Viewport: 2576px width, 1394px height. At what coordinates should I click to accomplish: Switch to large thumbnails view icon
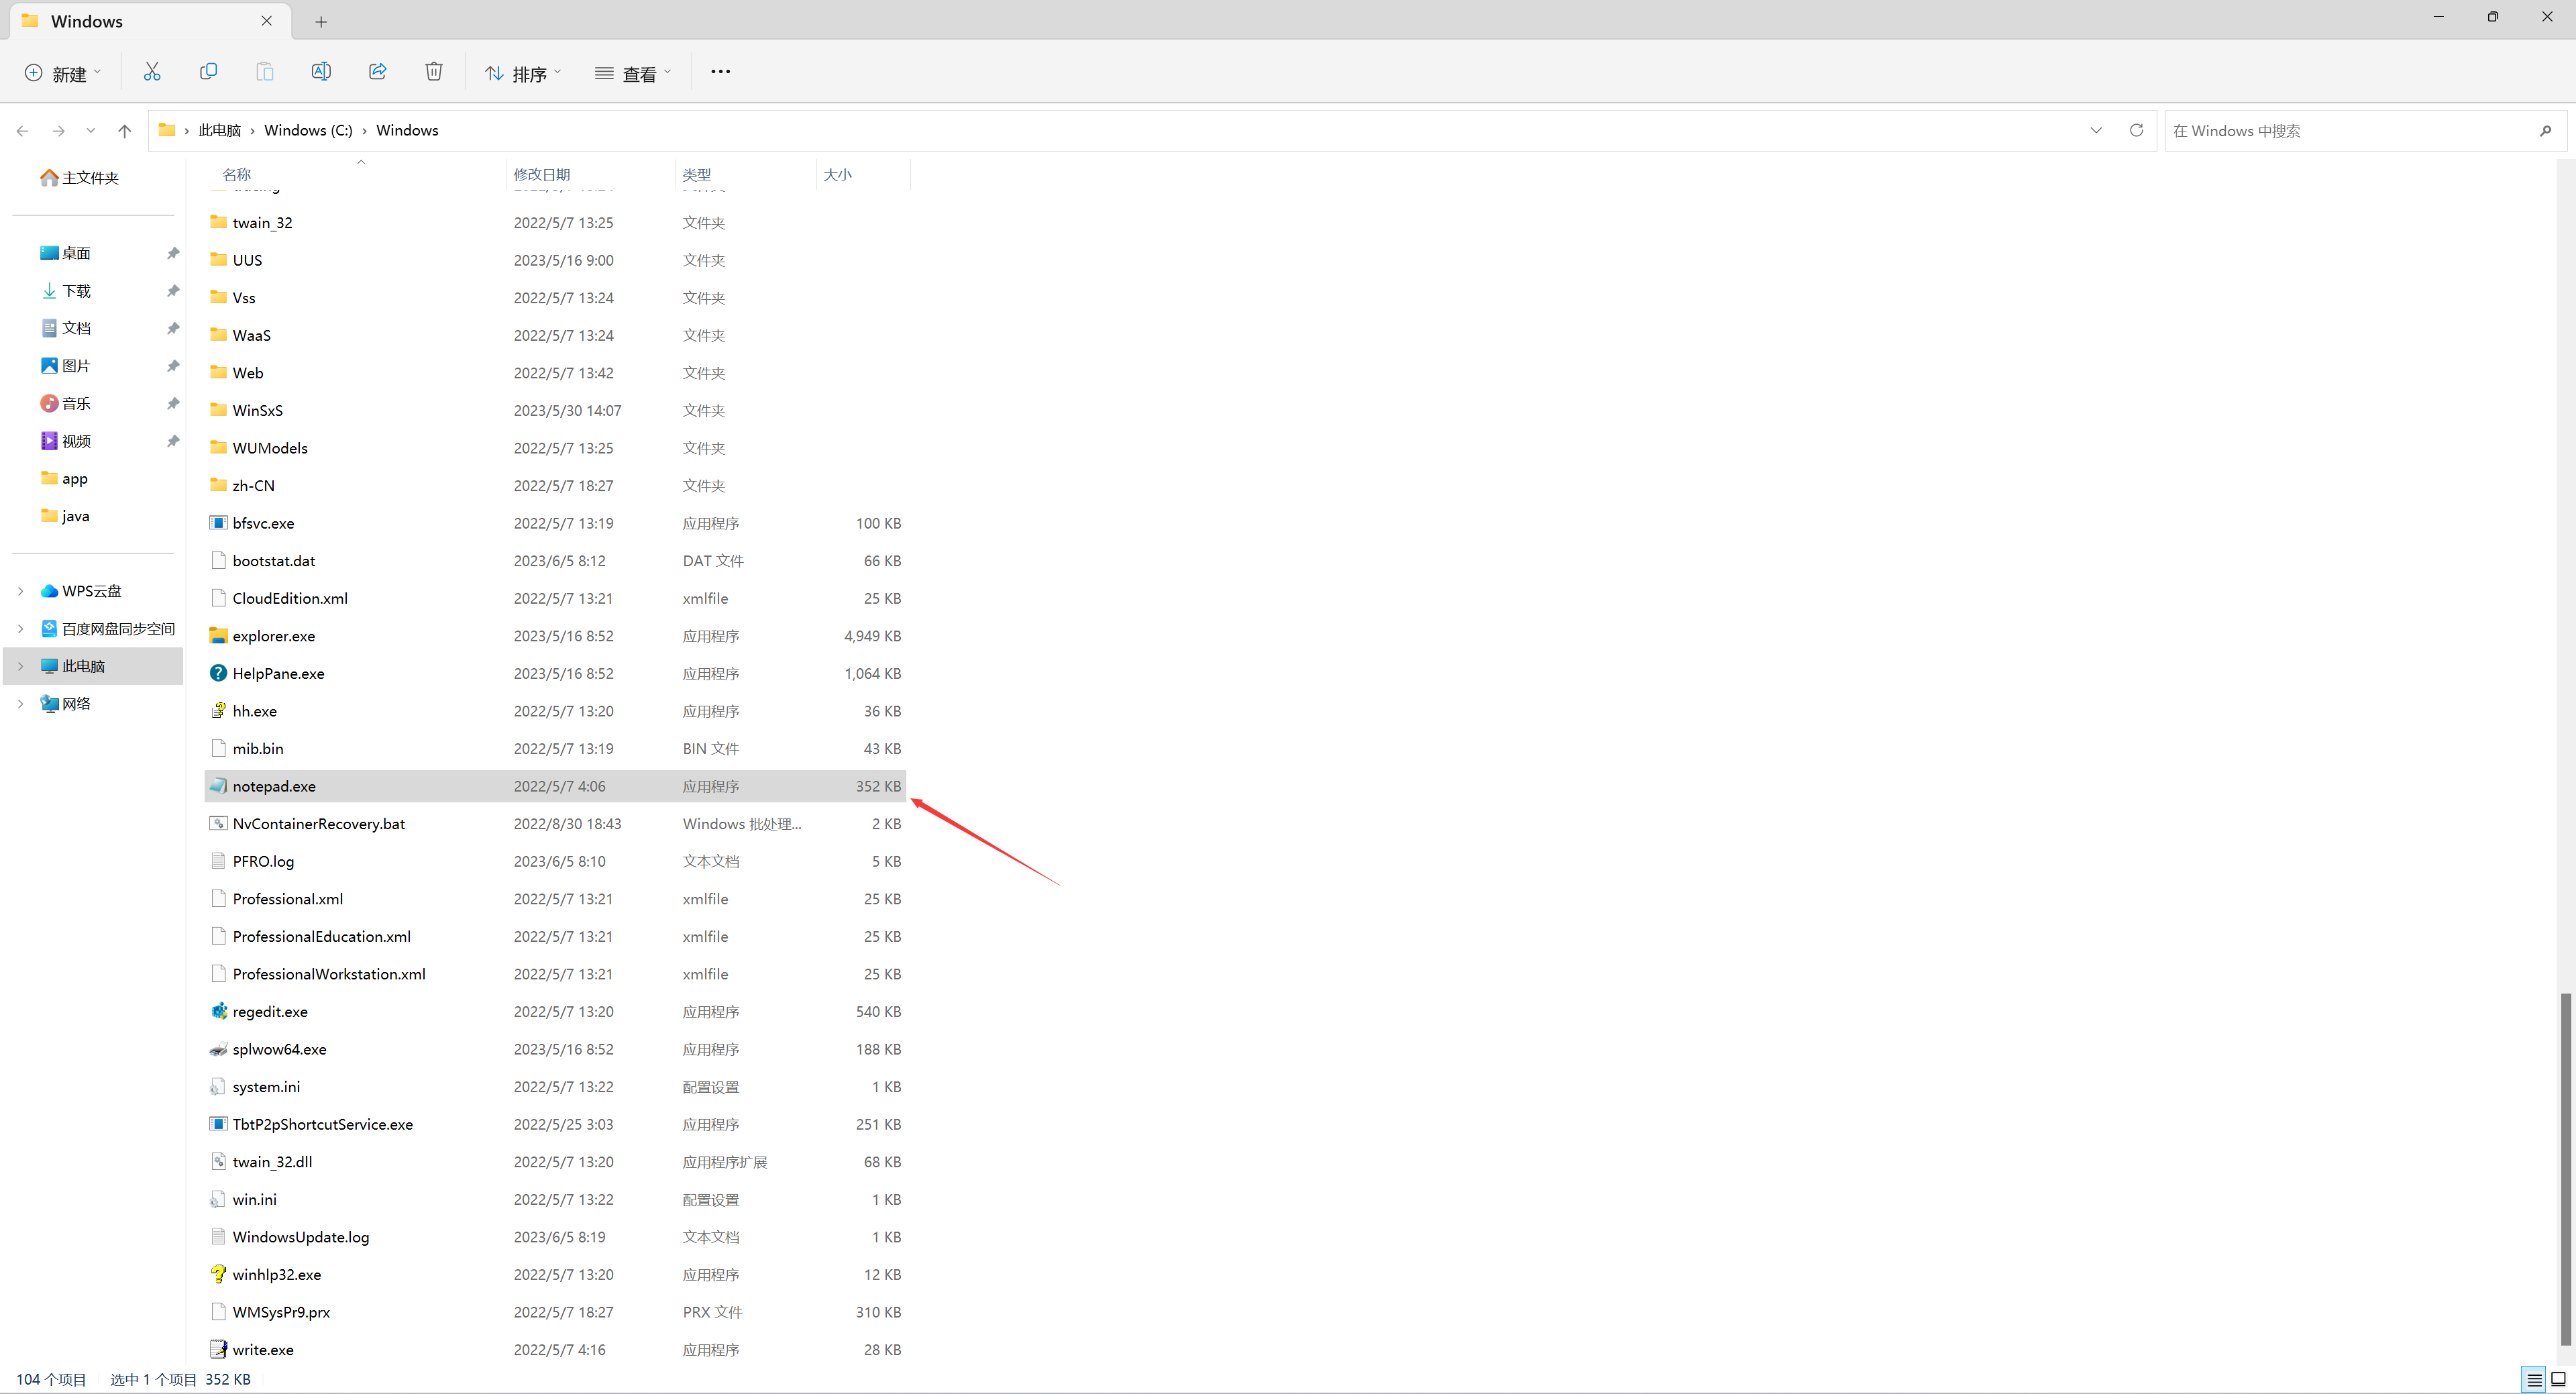(2558, 1380)
